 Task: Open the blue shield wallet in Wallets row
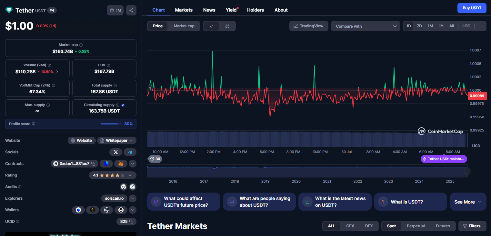tap(78, 210)
